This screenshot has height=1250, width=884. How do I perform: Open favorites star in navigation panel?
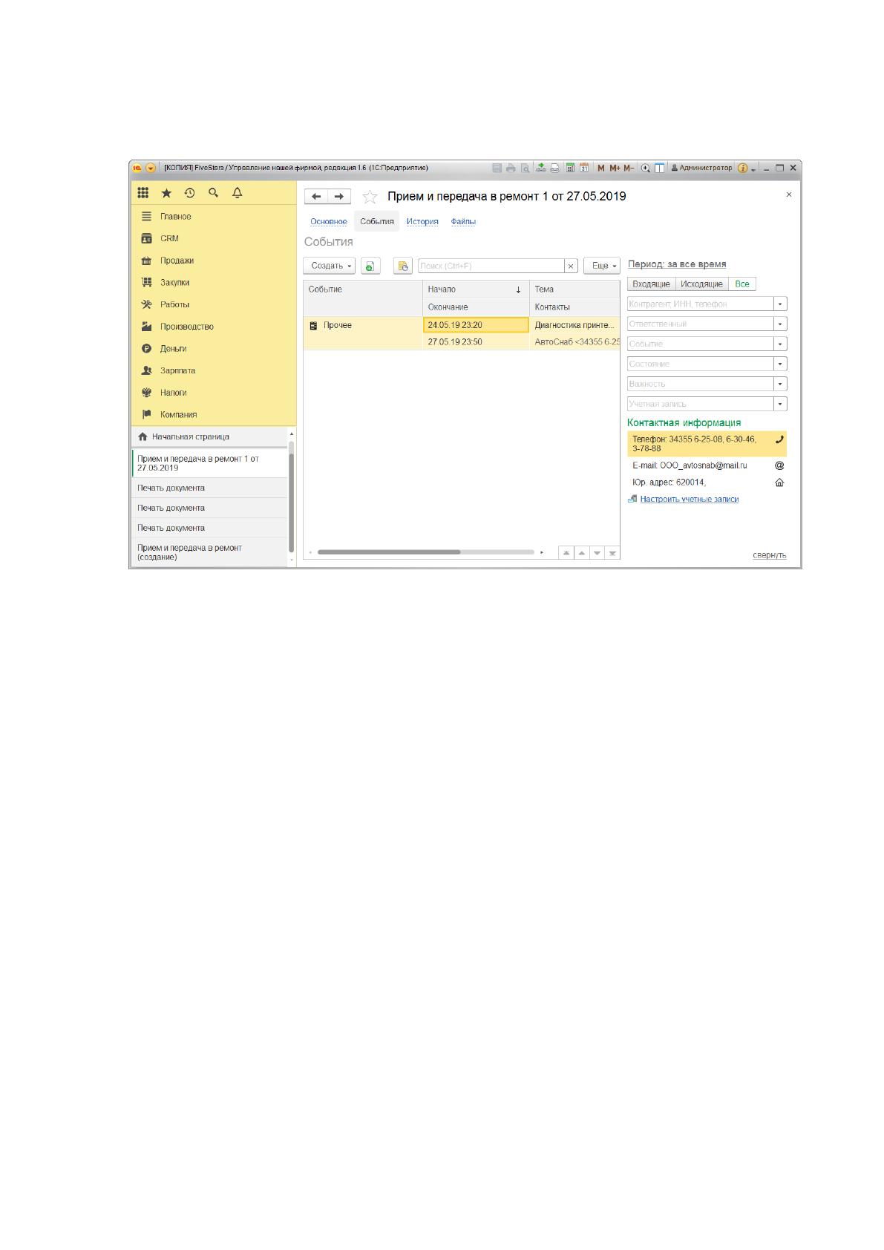tap(166, 193)
